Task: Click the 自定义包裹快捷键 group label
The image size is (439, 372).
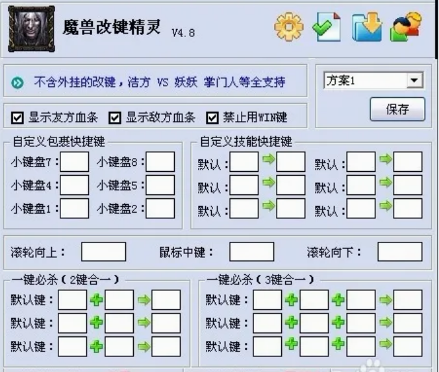Action: [59, 141]
